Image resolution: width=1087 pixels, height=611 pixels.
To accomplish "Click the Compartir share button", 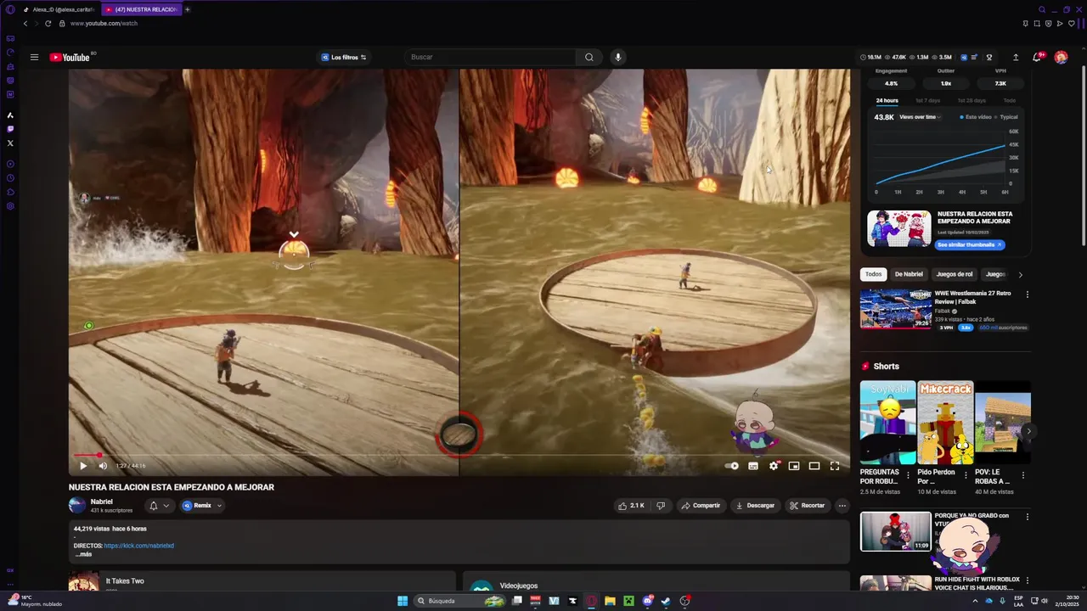I will point(700,506).
